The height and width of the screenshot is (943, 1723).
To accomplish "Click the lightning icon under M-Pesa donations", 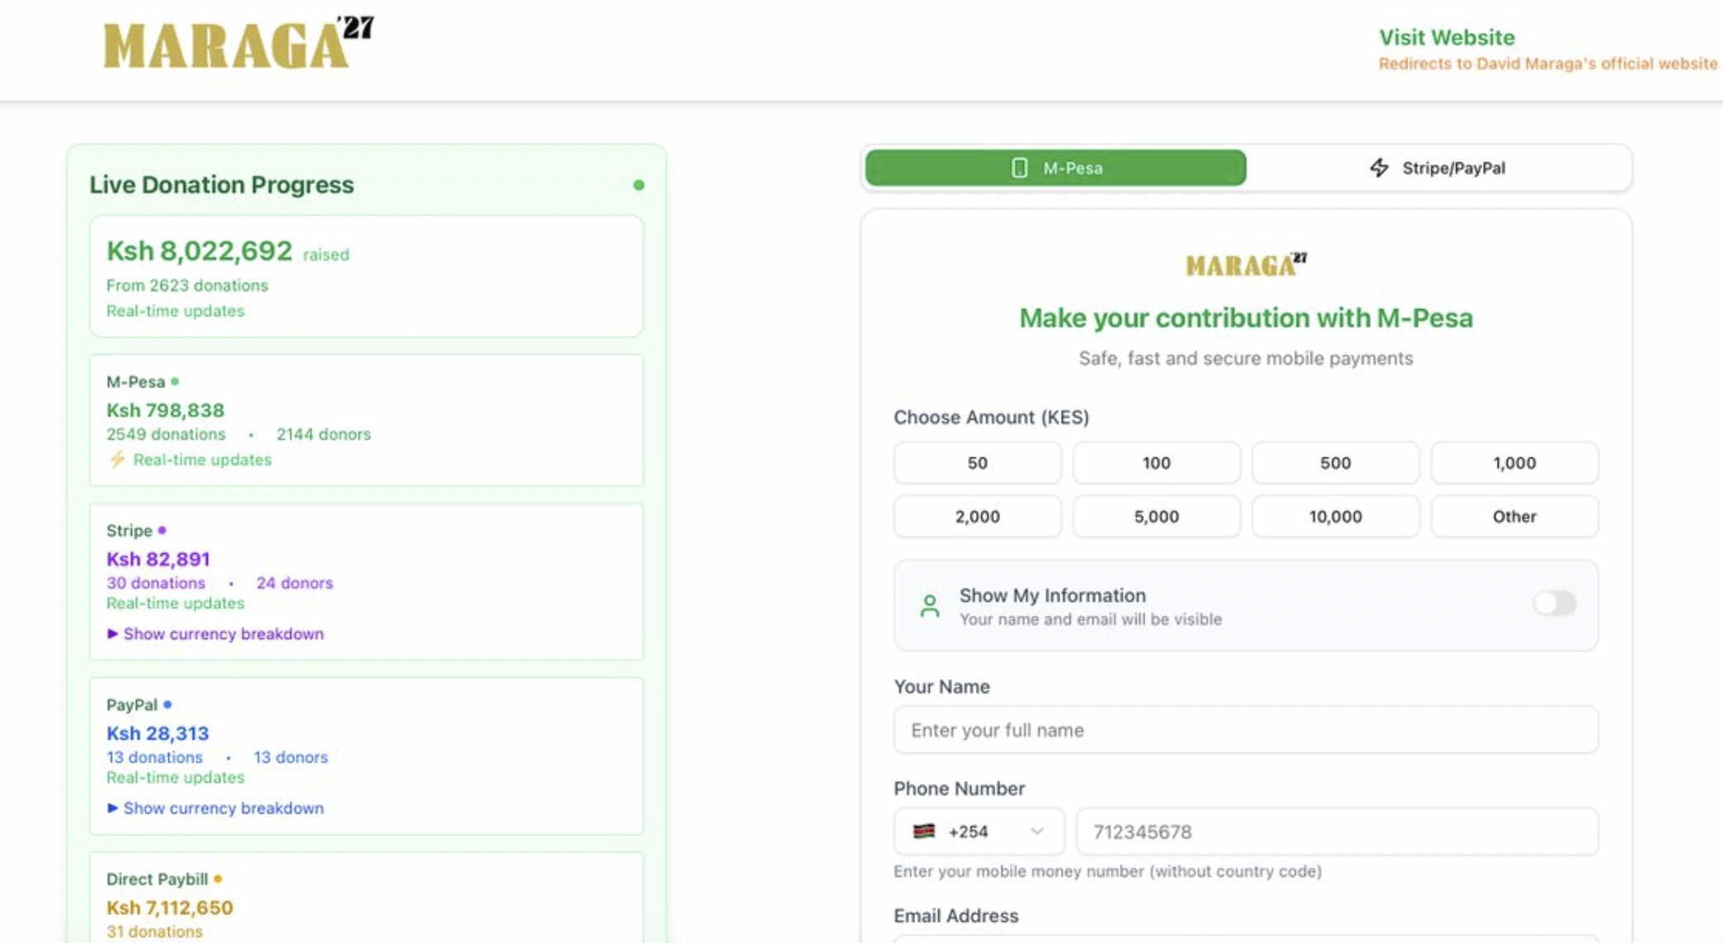I will [x=117, y=460].
